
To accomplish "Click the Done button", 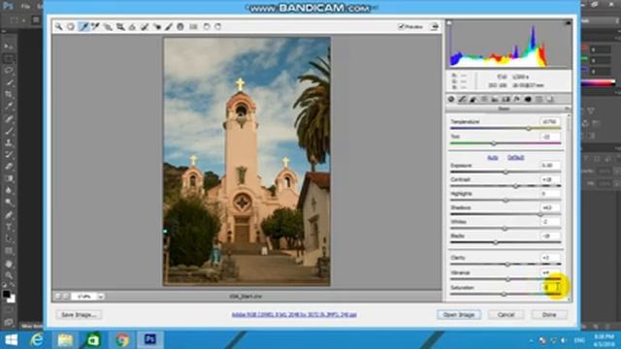I will coord(549,314).
